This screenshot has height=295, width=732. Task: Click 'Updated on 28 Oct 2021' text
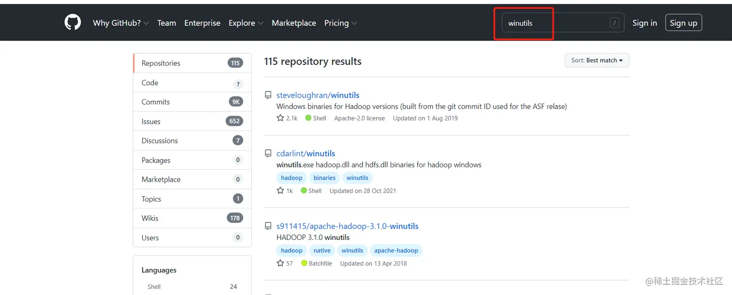tap(363, 191)
